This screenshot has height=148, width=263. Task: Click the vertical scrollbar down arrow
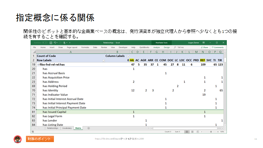point(225,125)
